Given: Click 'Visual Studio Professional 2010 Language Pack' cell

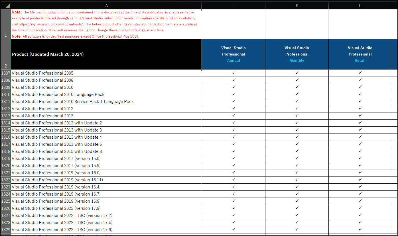Looking at the screenshot, I should click(106, 95).
